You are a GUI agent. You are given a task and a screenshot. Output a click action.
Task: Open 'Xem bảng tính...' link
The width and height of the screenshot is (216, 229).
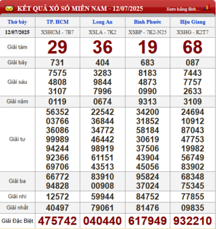coord(183,9)
